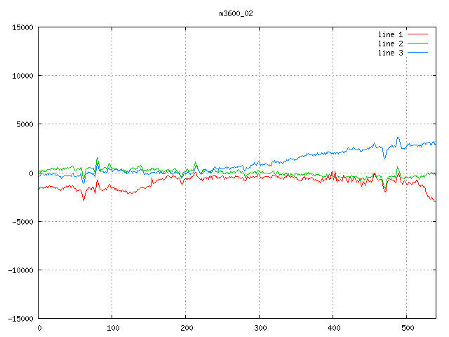Click the chart title m3600_02
The width and height of the screenshot is (449, 337).
click(x=231, y=13)
